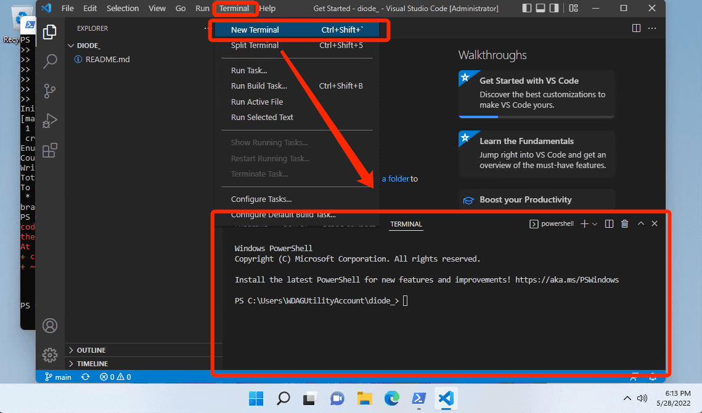Image resolution: width=702 pixels, height=413 pixels.
Task: Toggle secondary side bar layout button
Action: pyautogui.click(x=554, y=8)
